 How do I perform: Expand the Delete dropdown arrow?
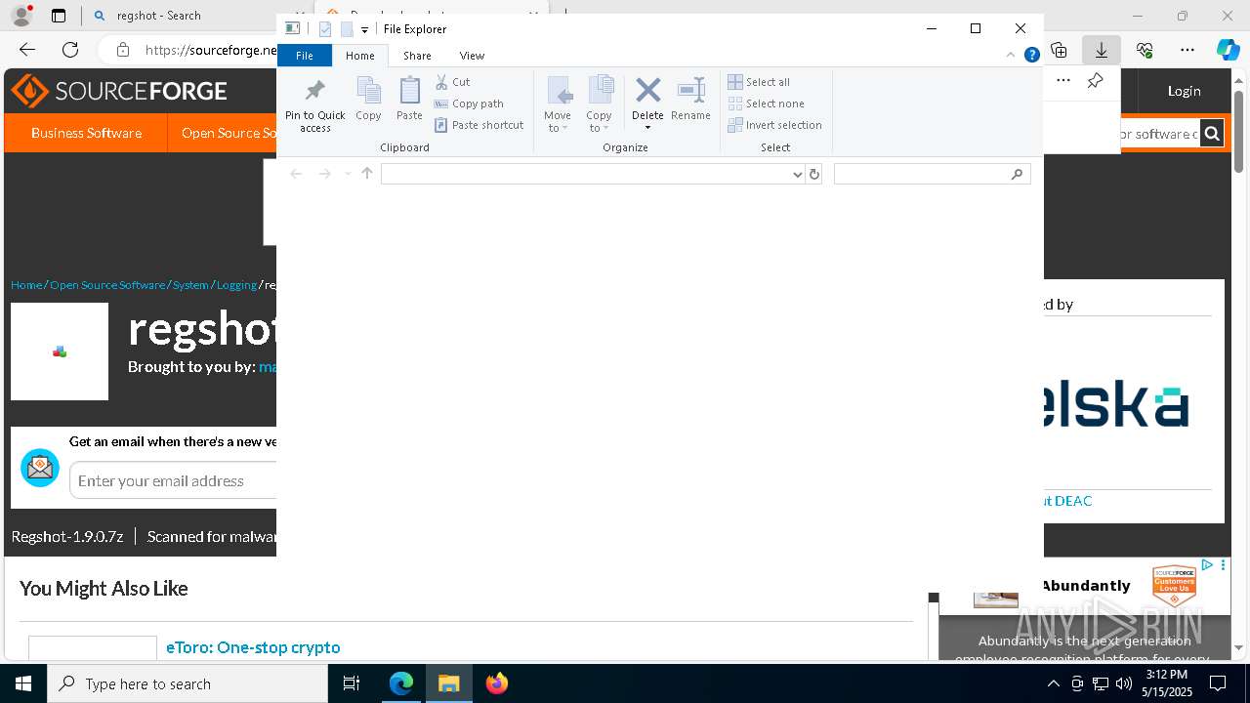[647, 128]
